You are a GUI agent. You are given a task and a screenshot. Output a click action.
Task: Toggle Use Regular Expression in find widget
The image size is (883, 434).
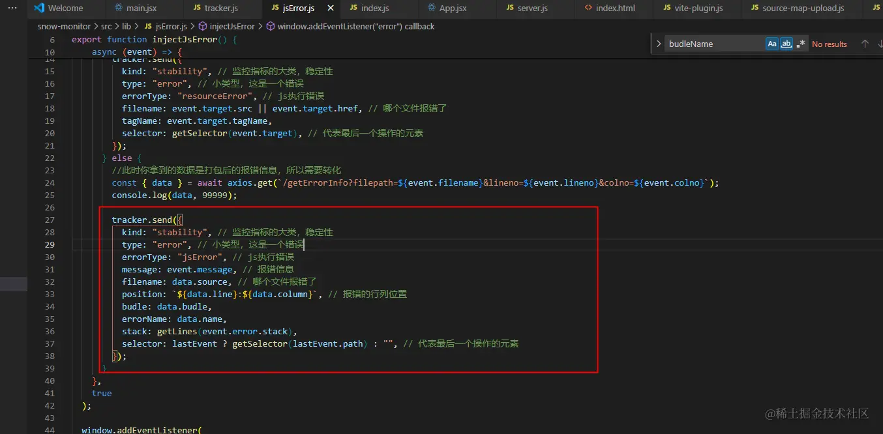pyautogui.click(x=801, y=44)
